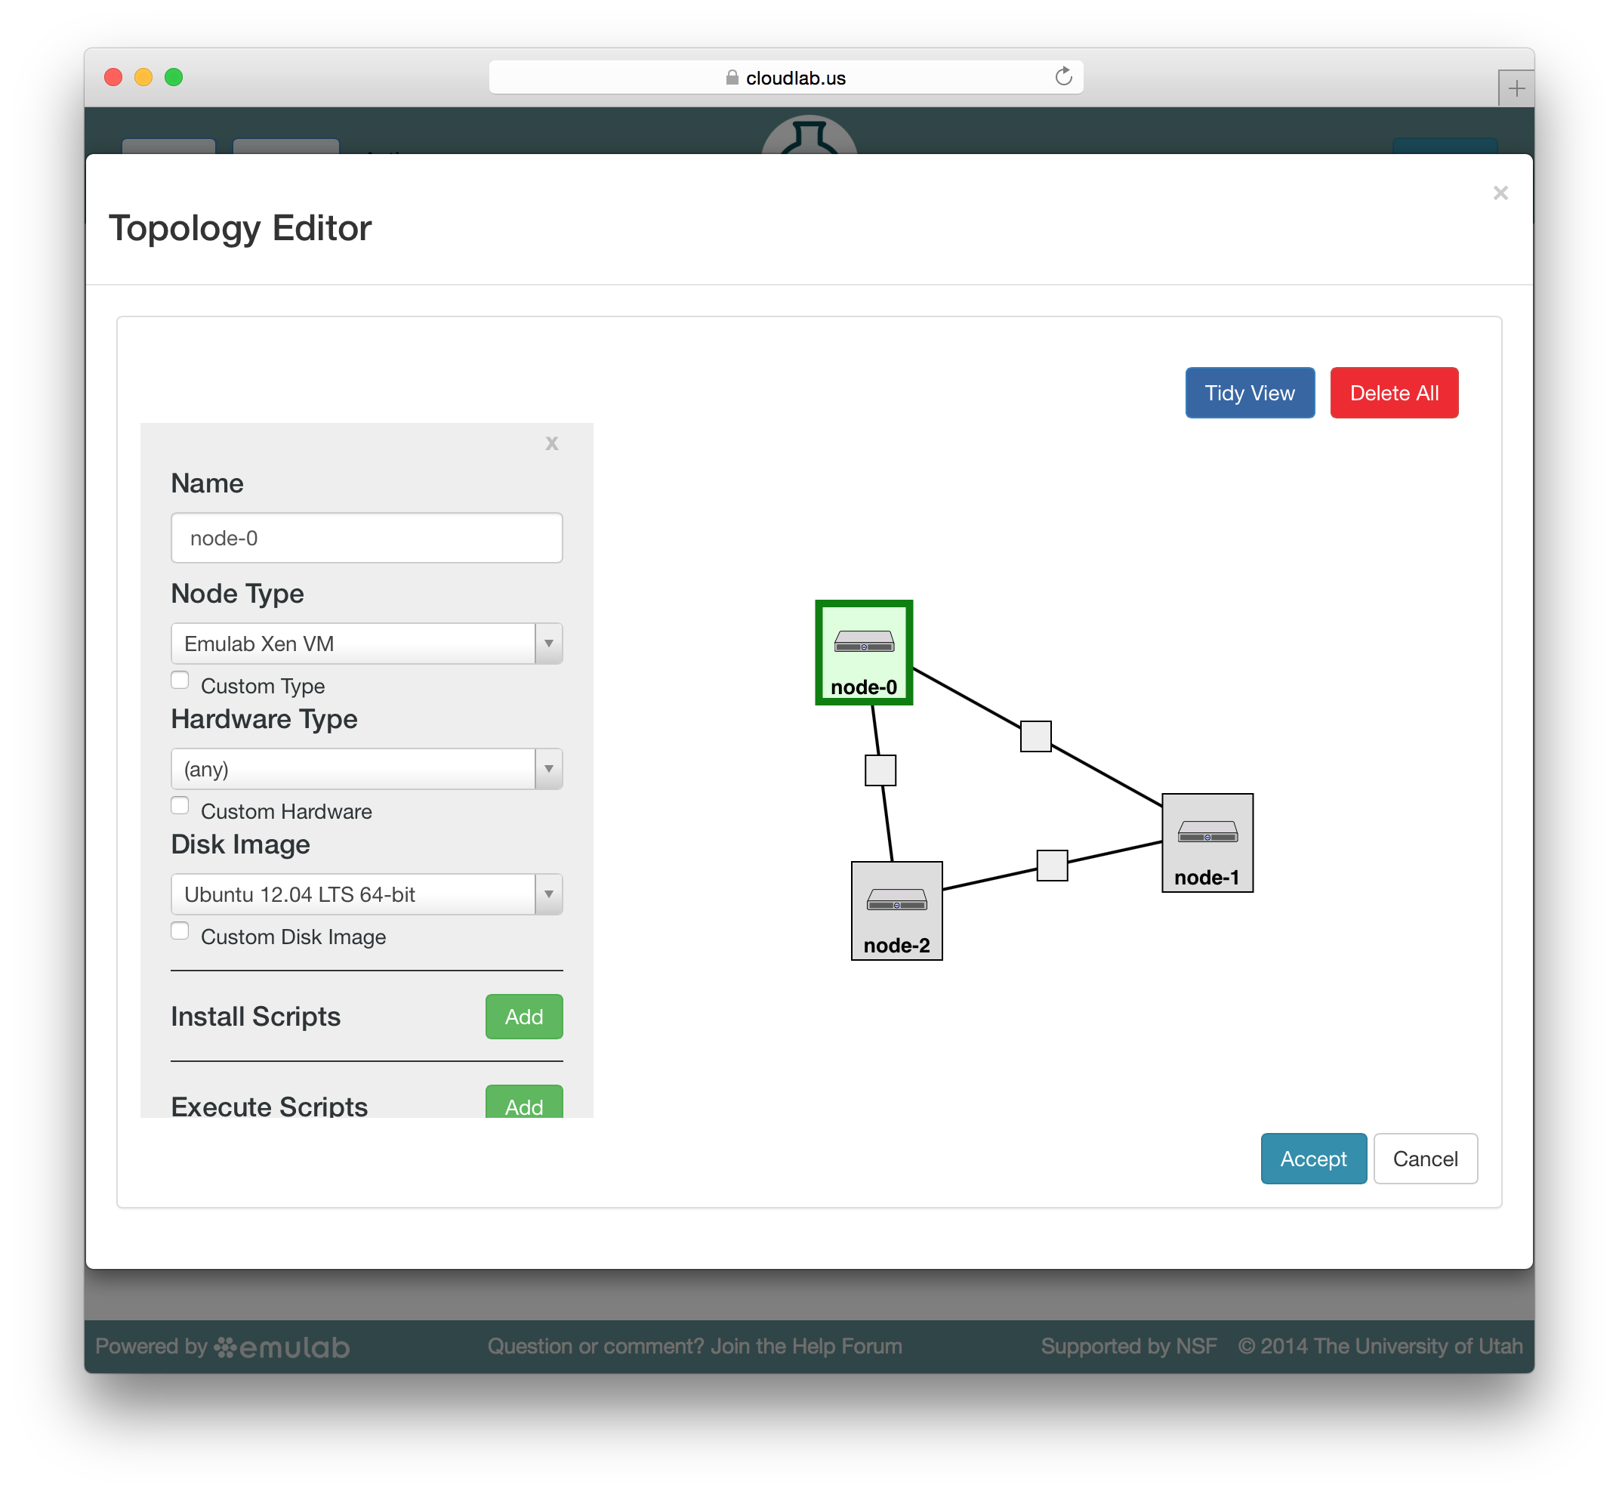Click the Join the Help Forum footer text
Viewport: 1619px width, 1494px height.
(806, 1346)
